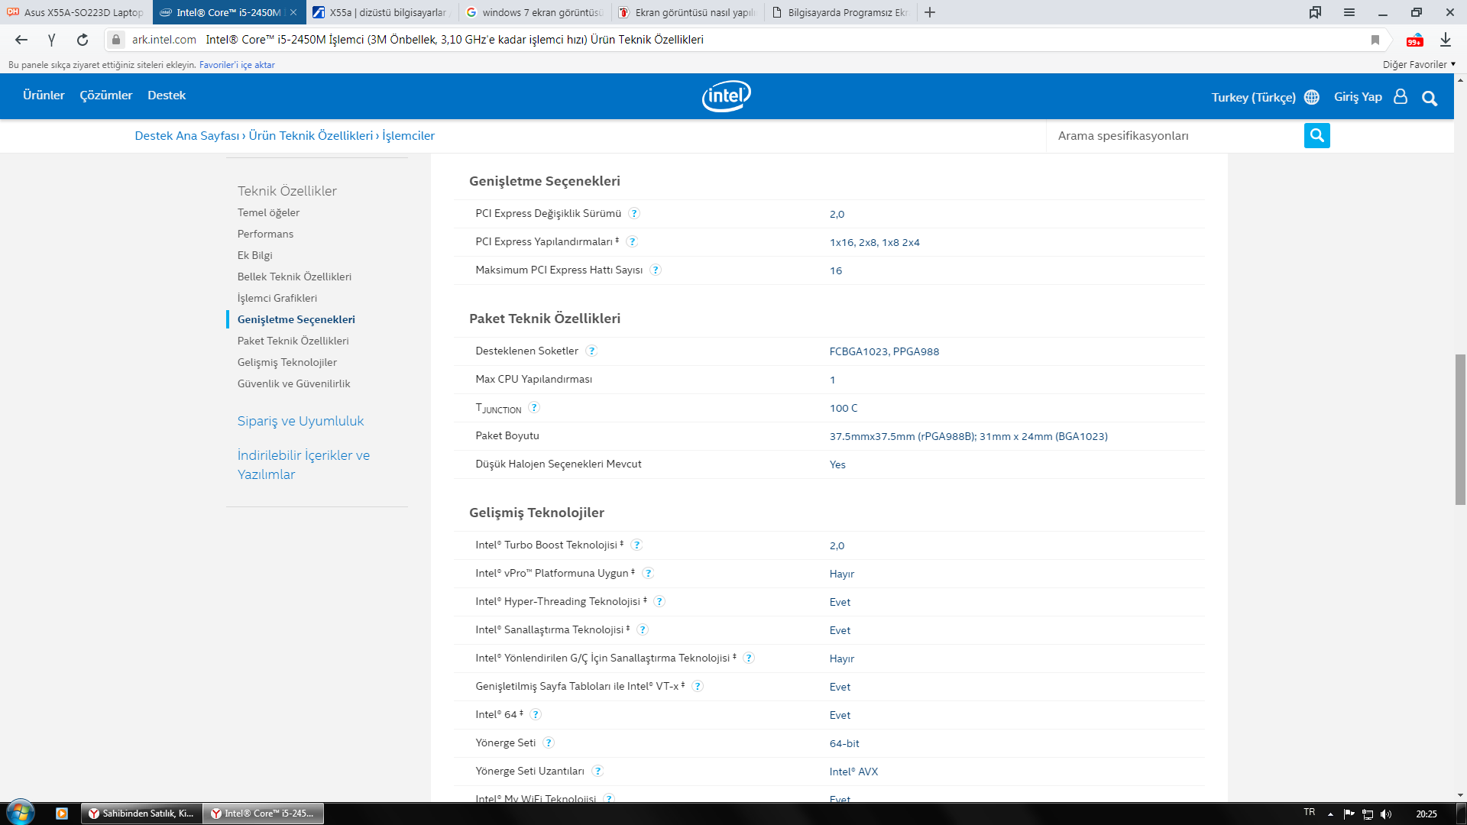Click the bookmark icon in address bar
Image resolution: width=1467 pixels, height=825 pixels.
click(1375, 40)
